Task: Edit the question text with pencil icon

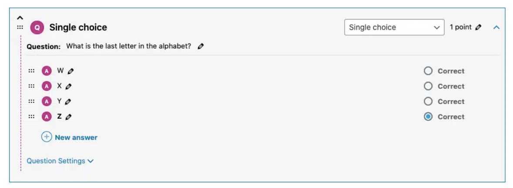Action: click(x=201, y=47)
